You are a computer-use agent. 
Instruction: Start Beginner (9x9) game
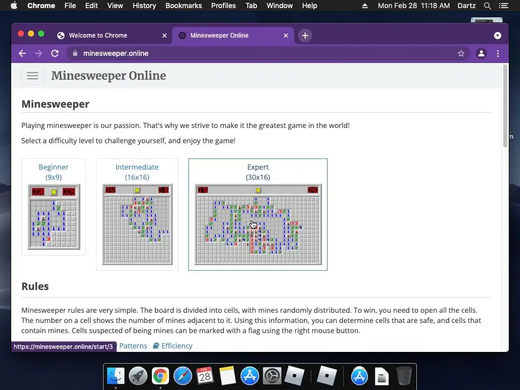pyautogui.click(x=53, y=172)
